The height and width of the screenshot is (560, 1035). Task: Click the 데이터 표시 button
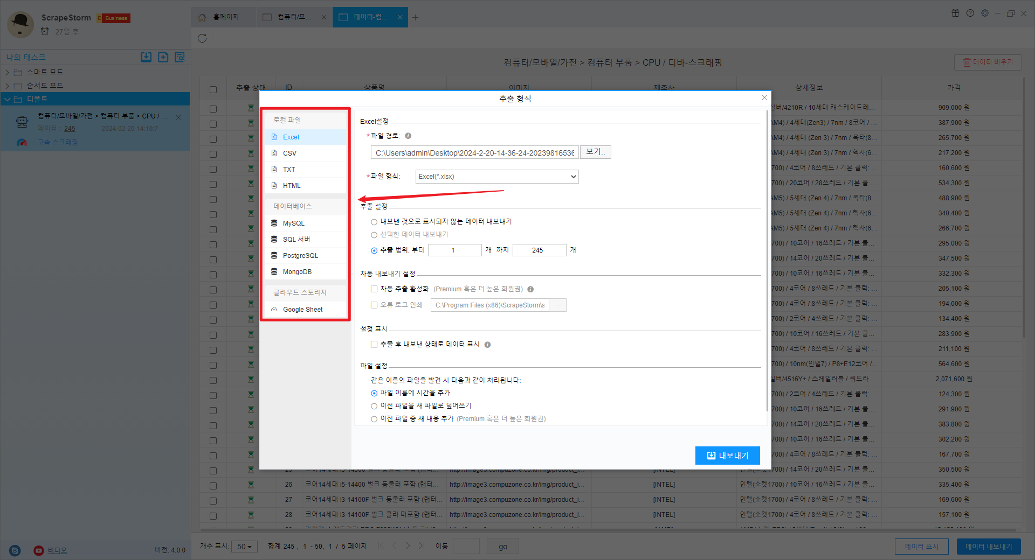pos(922,547)
